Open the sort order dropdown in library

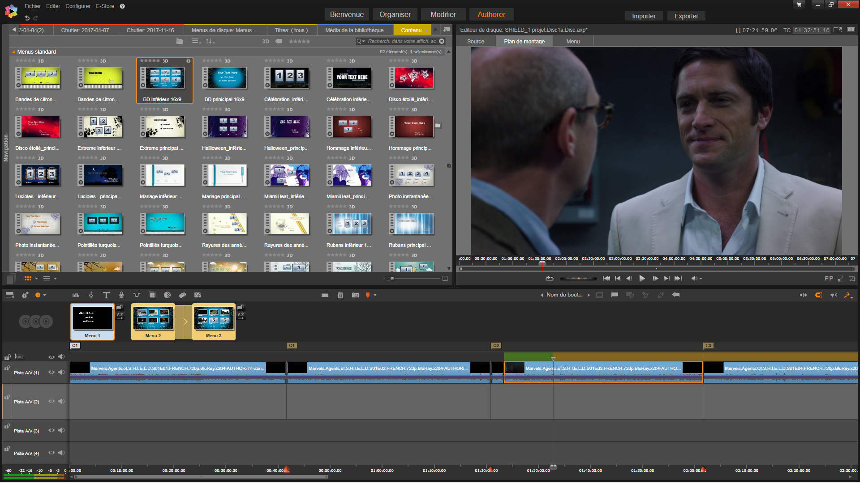[x=210, y=41]
